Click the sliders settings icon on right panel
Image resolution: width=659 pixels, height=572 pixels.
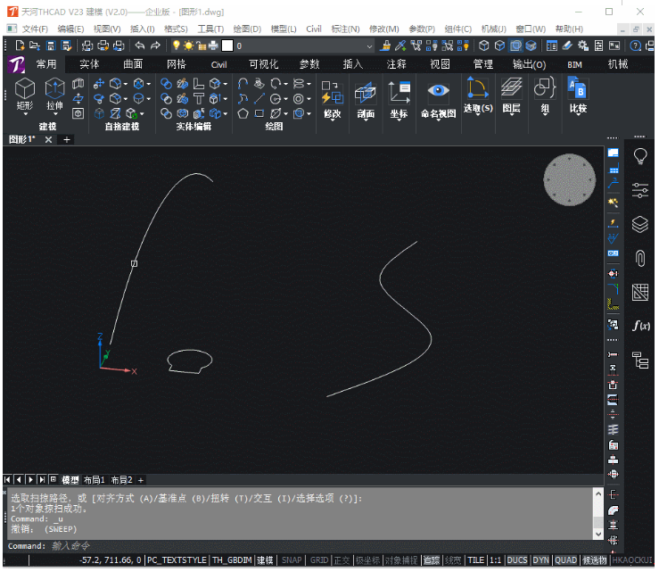tap(640, 191)
